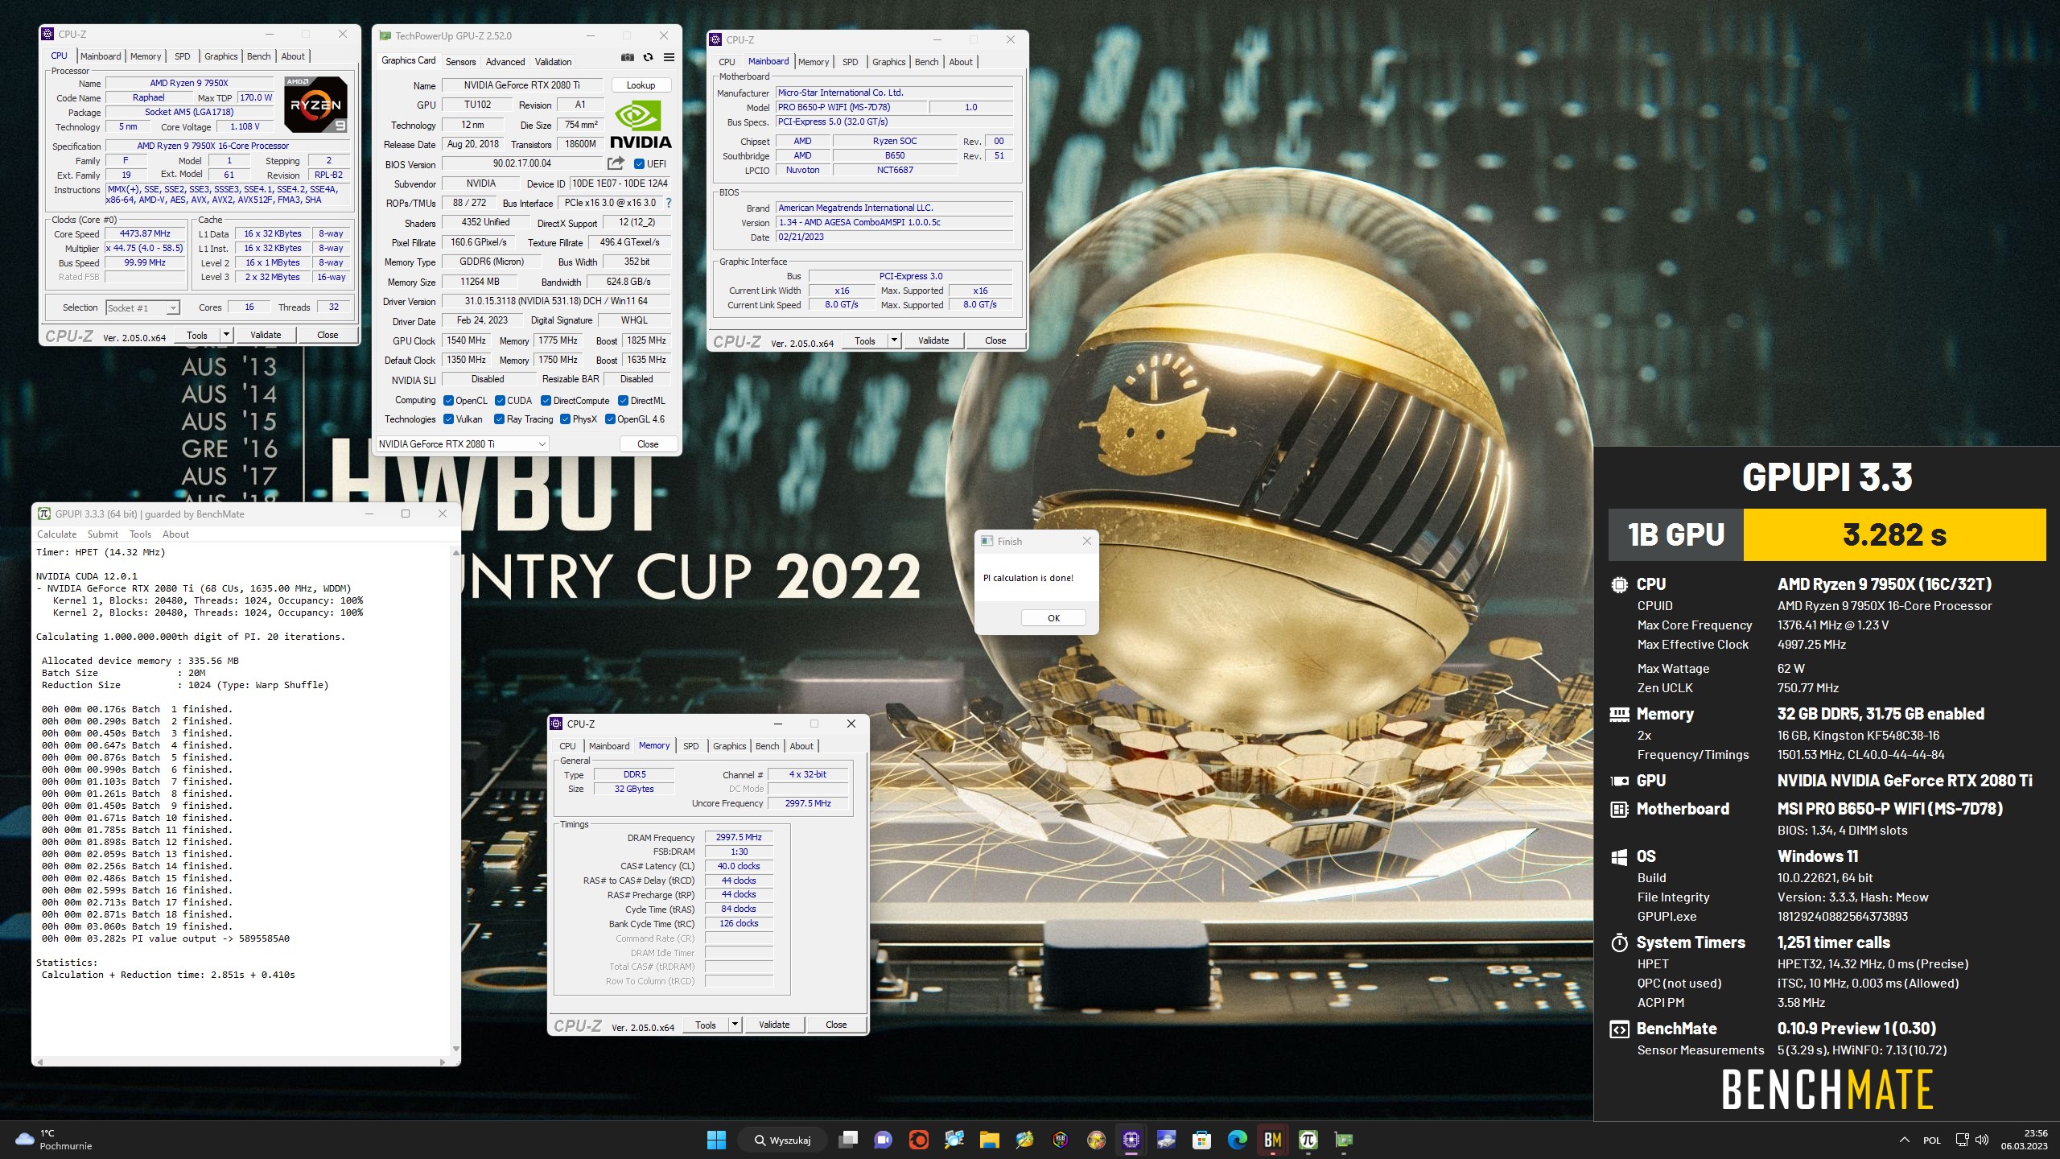Toggle the PhysX checkbox
2060x1159 pixels.
click(x=566, y=419)
